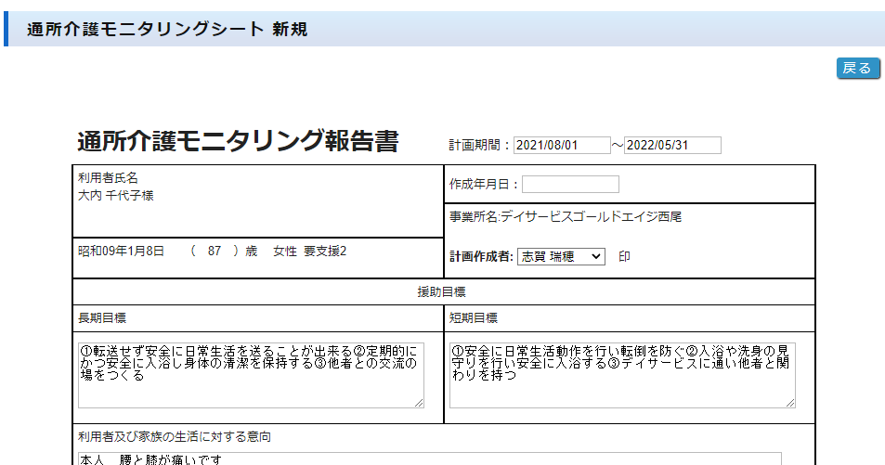Focus the empty 作成年月日 date field
885x465 pixels.
570,185
